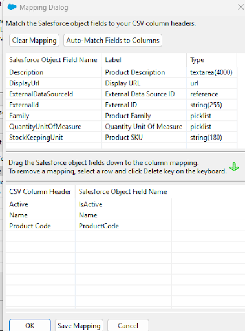Click the picklist type of QuantityUnitOfMeasure row

[212, 127]
